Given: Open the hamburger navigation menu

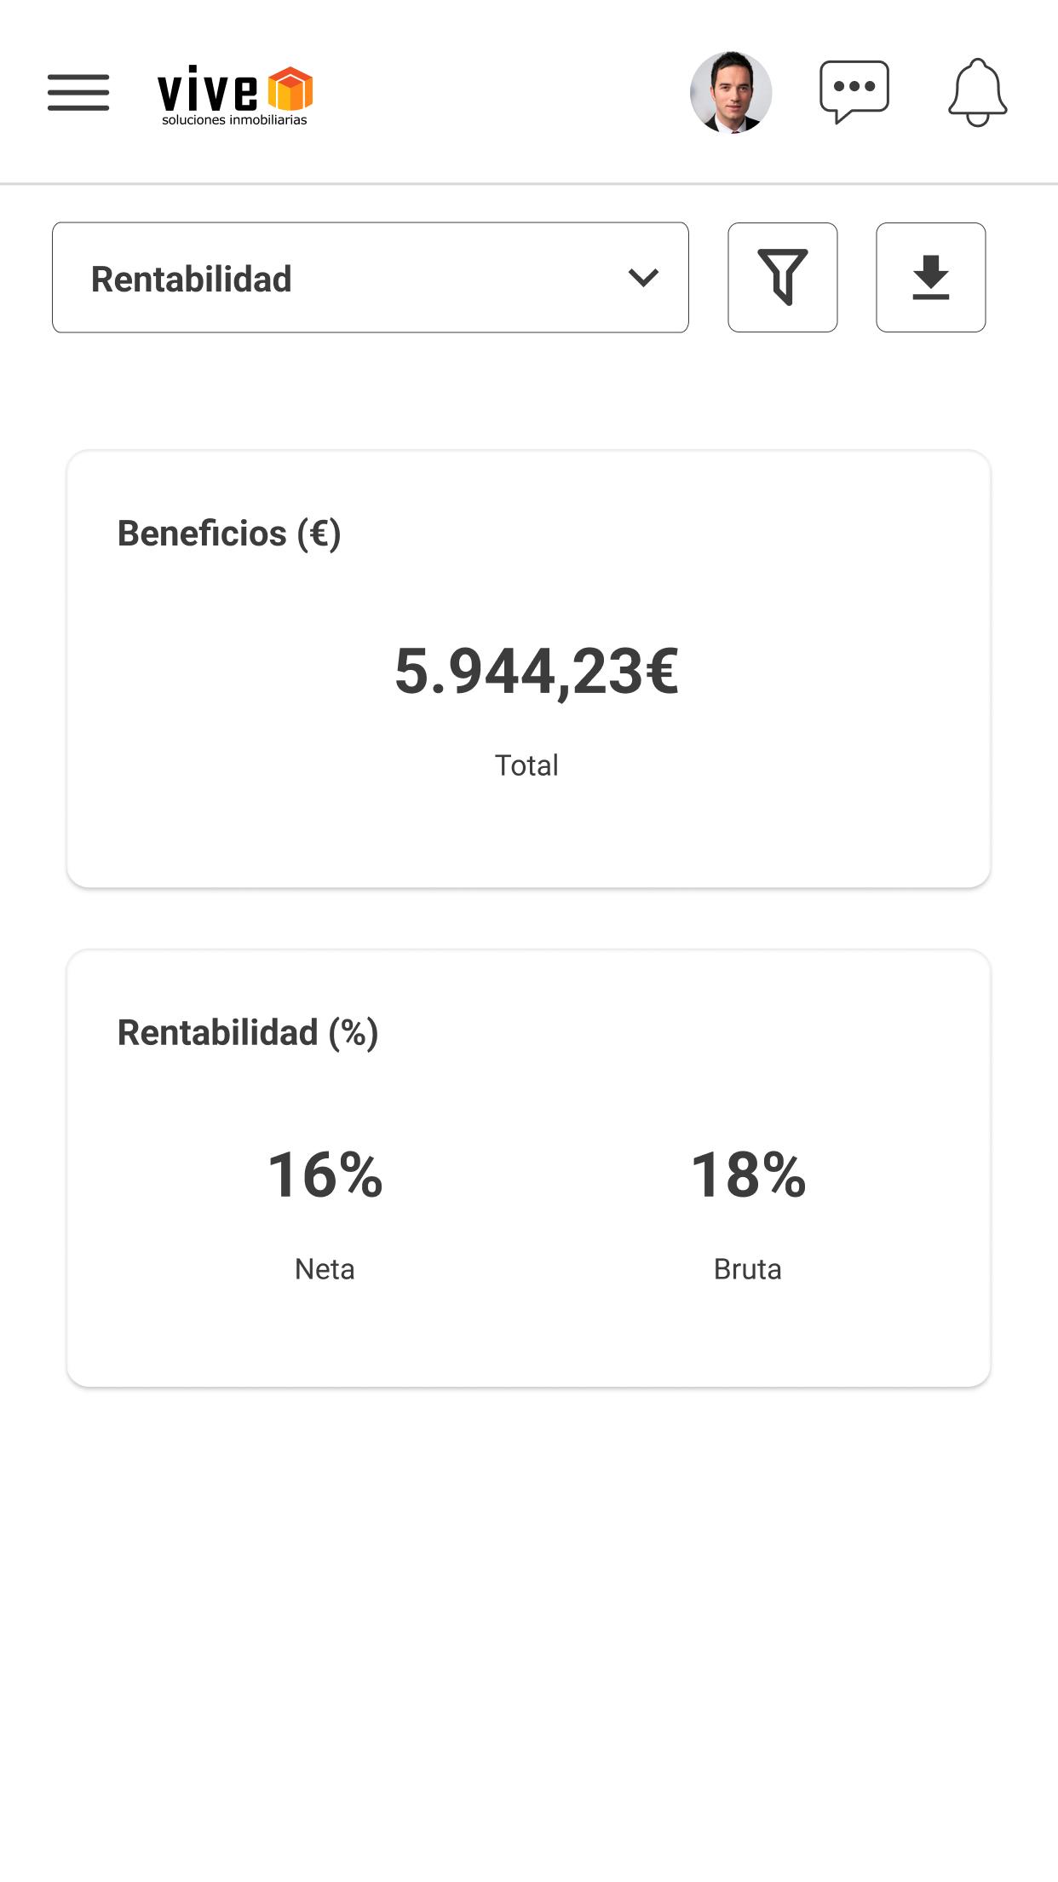Looking at the screenshot, I should coord(78,92).
